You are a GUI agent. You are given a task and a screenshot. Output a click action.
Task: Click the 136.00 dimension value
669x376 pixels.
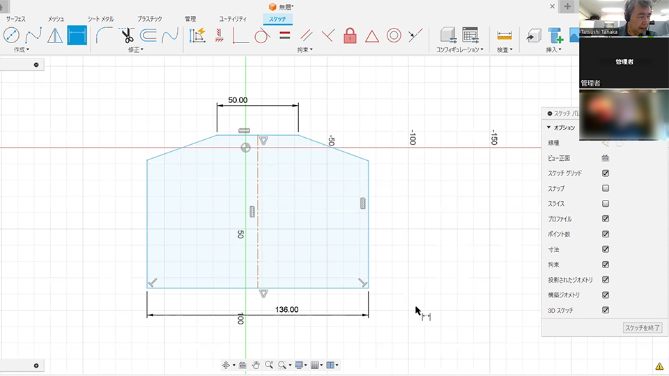coord(286,309)
